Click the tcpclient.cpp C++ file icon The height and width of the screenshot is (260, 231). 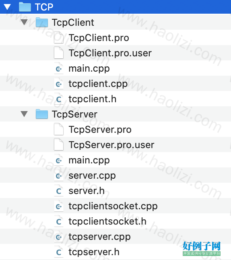[59, 83]
